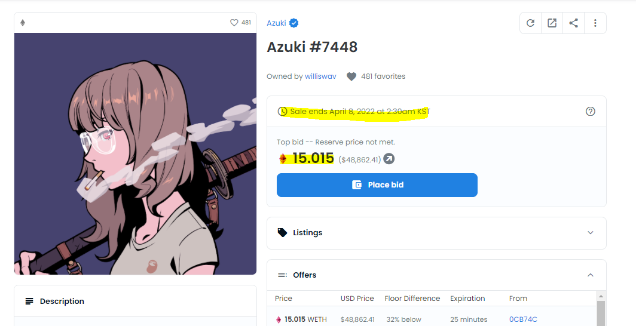Image resolution: width=636 pixels, height=326 pixels.
Task: Open the Azuki collection link
Action: pos(276,23)
